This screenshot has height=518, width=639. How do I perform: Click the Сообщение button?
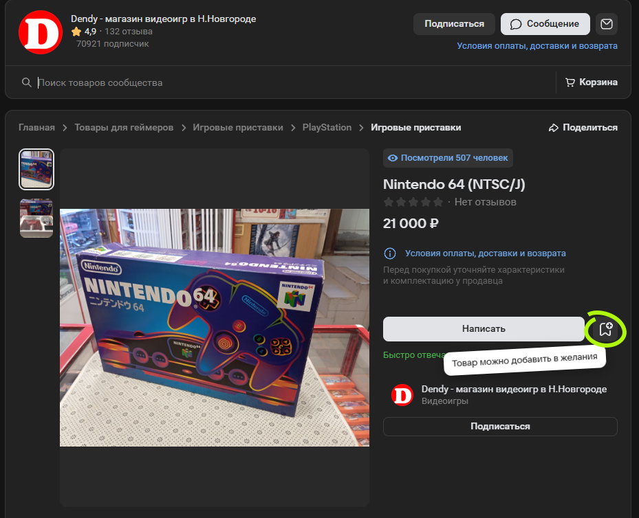click(x=545, y=24)
